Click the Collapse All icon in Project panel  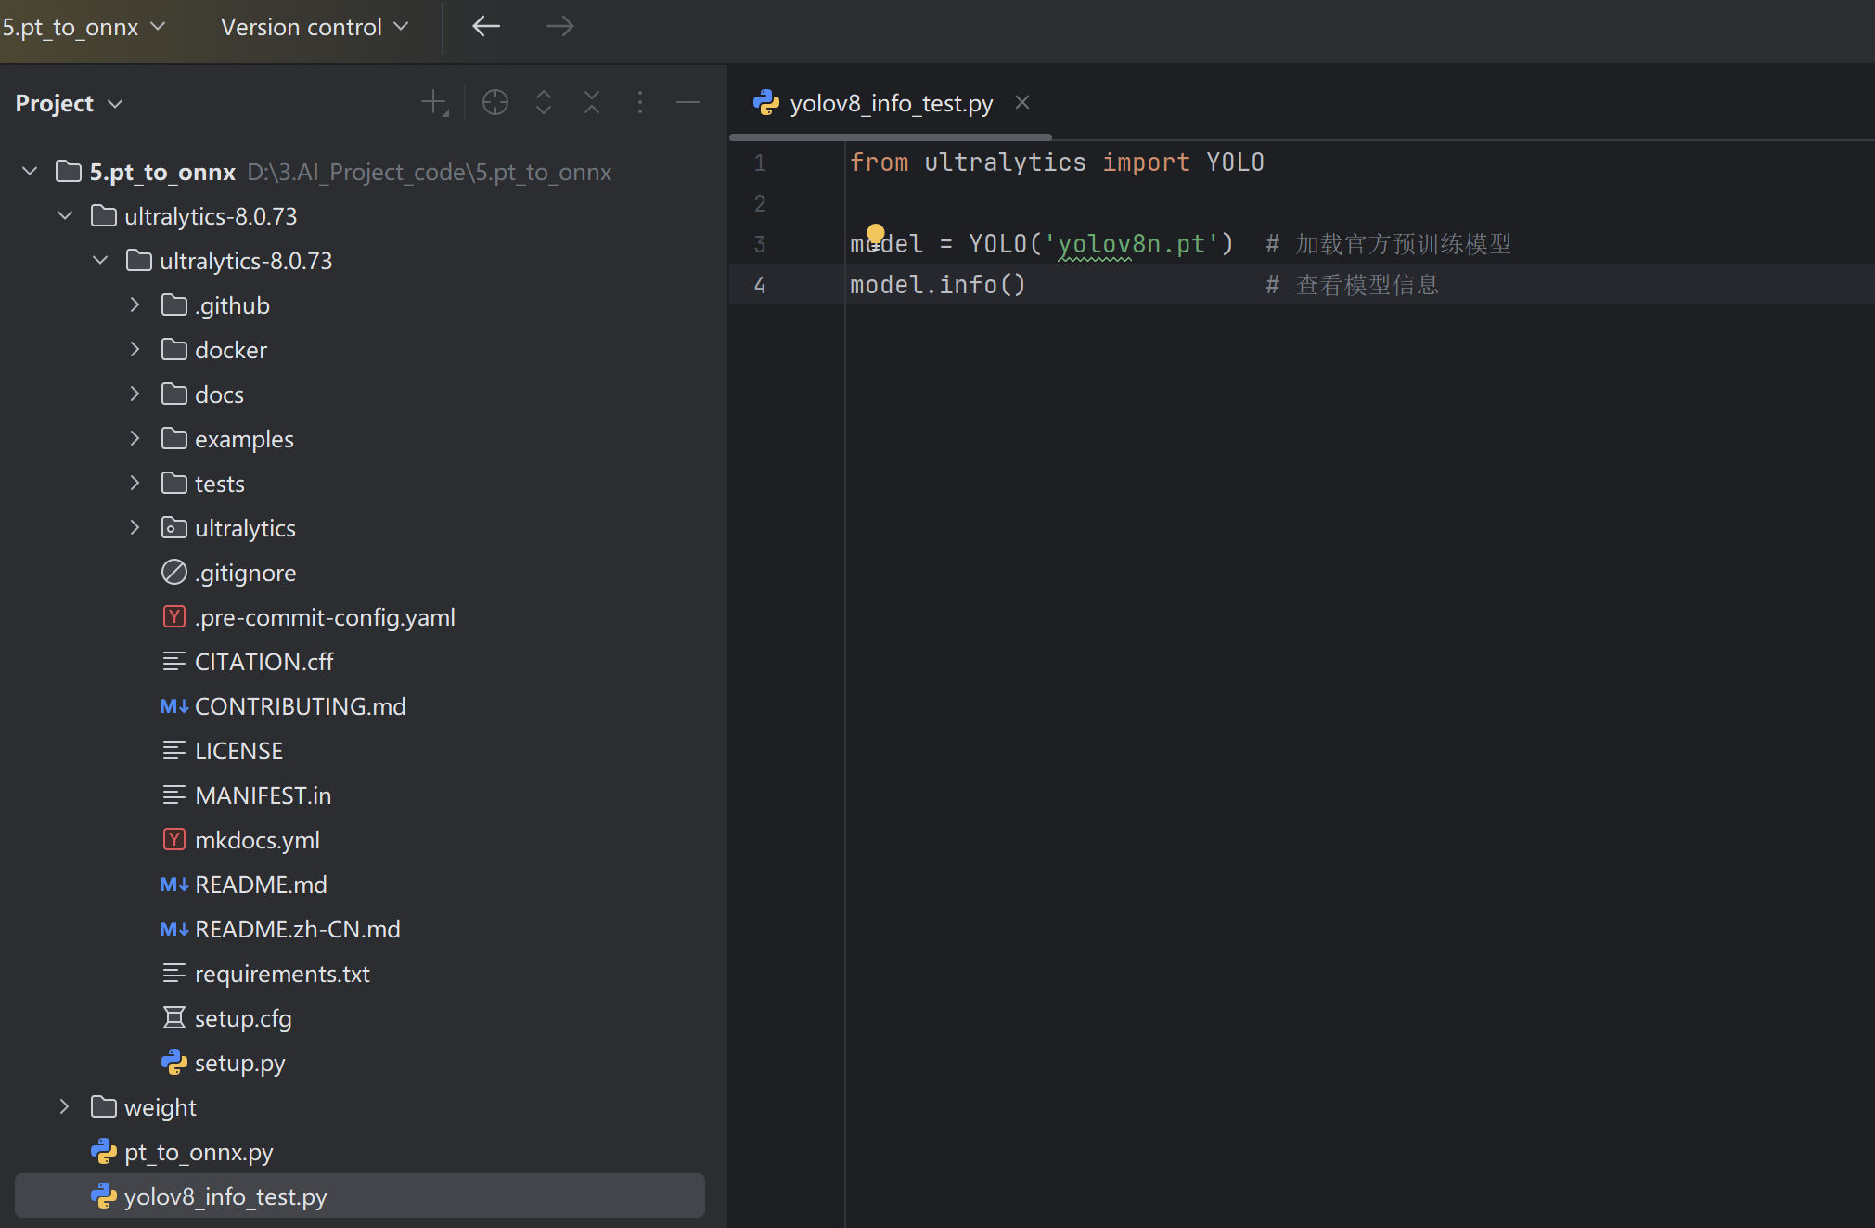[591, 102]
